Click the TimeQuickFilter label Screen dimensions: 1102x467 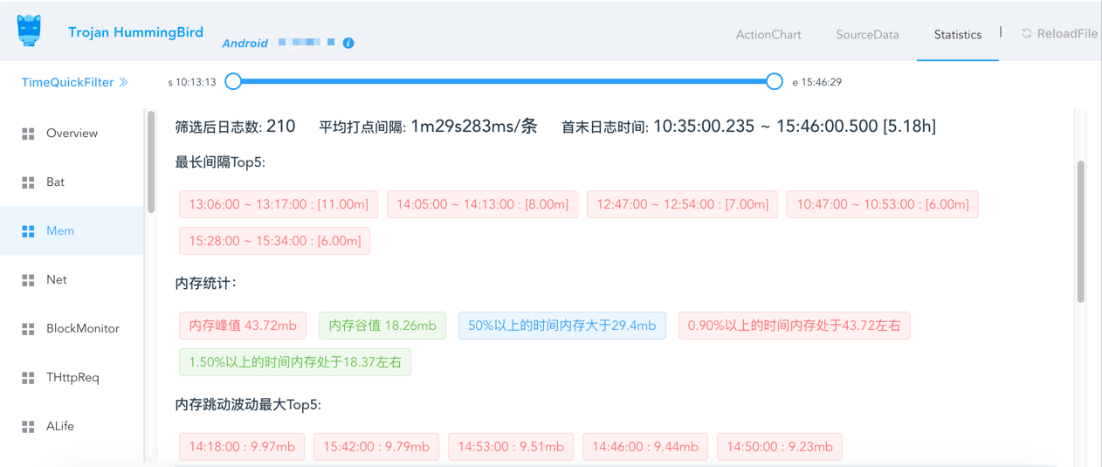tap(67, 82)
